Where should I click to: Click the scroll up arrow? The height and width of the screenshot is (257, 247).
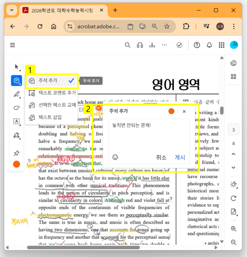(x=222, y=58)
